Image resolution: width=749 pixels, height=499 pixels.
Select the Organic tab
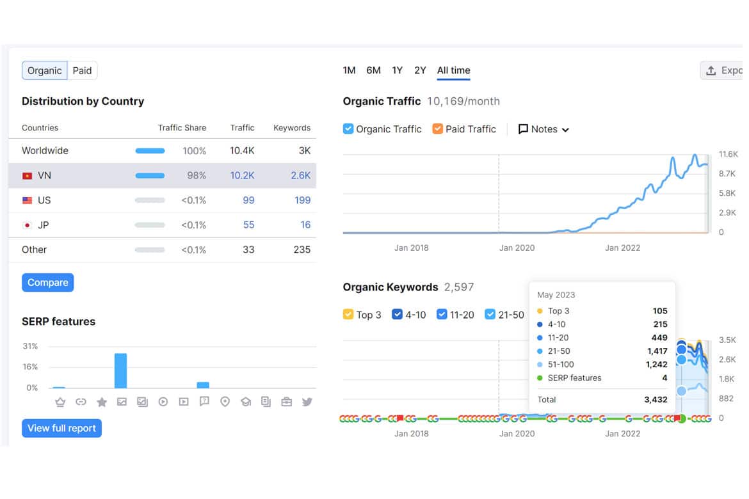pyautogui.click(x=44, y=70)
